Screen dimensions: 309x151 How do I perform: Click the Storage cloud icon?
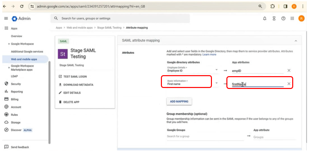pos(6,122)
